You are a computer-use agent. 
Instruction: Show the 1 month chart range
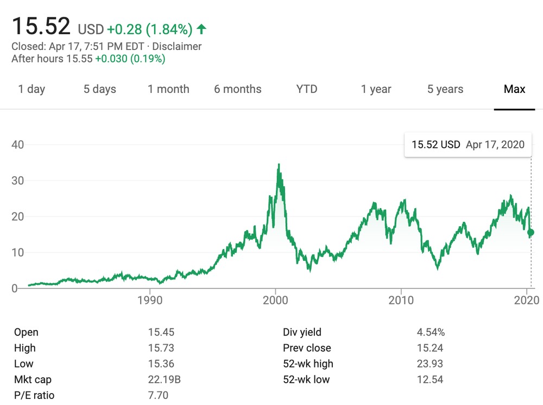click(168, 89)
